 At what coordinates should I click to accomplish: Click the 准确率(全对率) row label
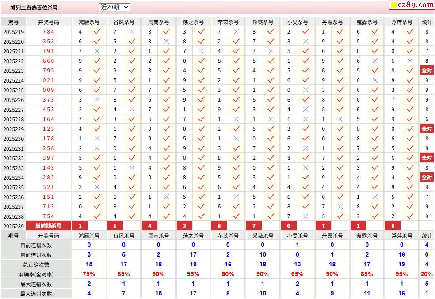pyautogui.click(x=36, y=274)
